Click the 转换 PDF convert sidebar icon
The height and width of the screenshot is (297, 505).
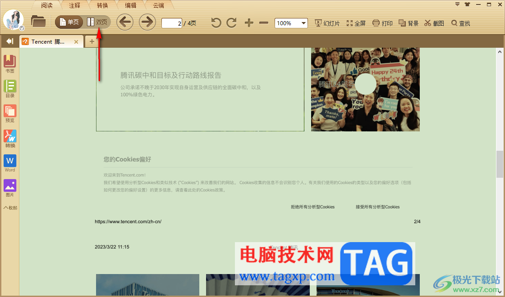(x=9, y=139)
